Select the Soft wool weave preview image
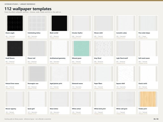163x122 pixels. [x=148, y=49]
